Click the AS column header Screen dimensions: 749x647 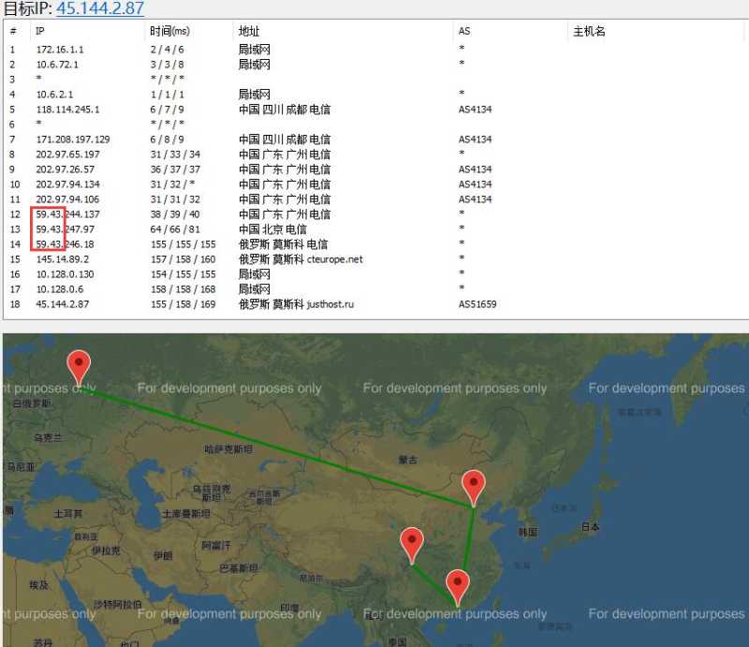464,31
